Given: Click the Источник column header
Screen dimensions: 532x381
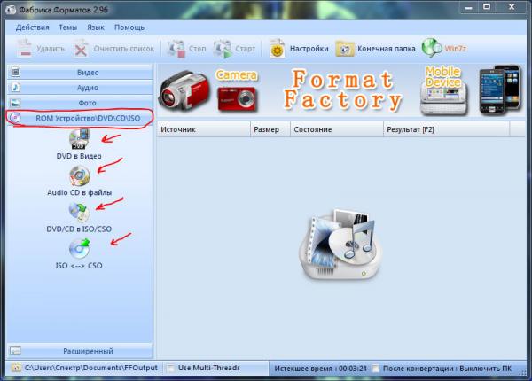Looking at the screenshot, I should pos(204,129).
